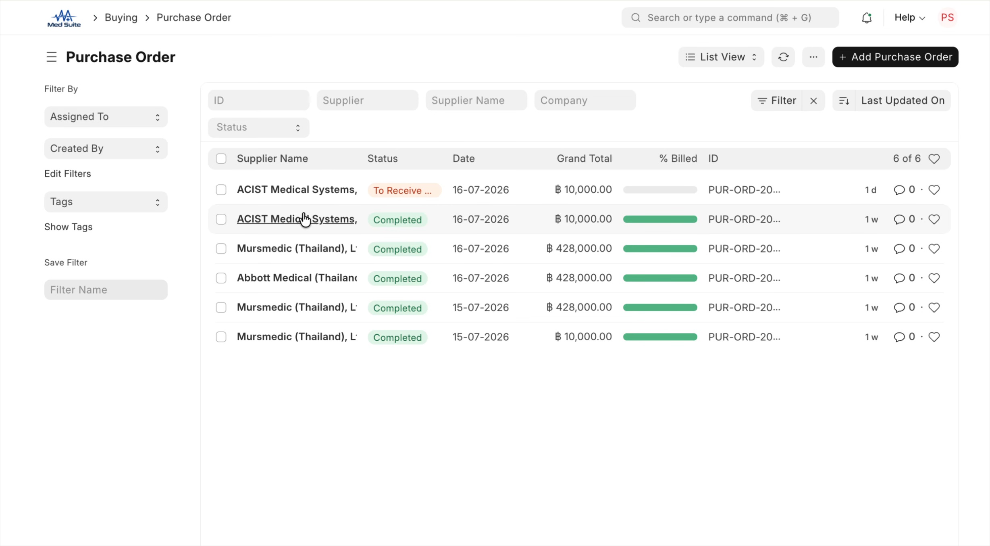Click the Date column header
Image resolution: width=990 pixels, height=546 pixels.
coord(464,159)
